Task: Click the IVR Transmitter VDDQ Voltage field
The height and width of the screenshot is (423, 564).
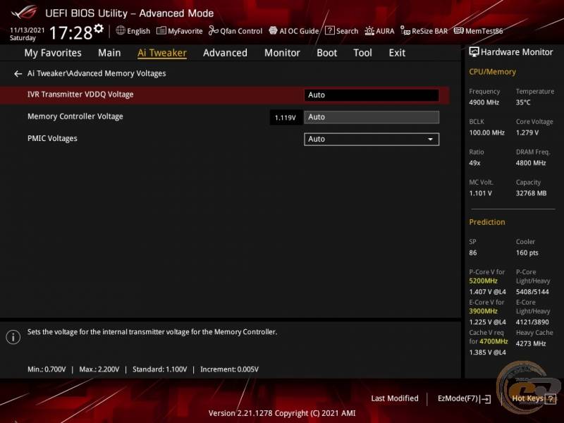Action: [x=372, y=95]
